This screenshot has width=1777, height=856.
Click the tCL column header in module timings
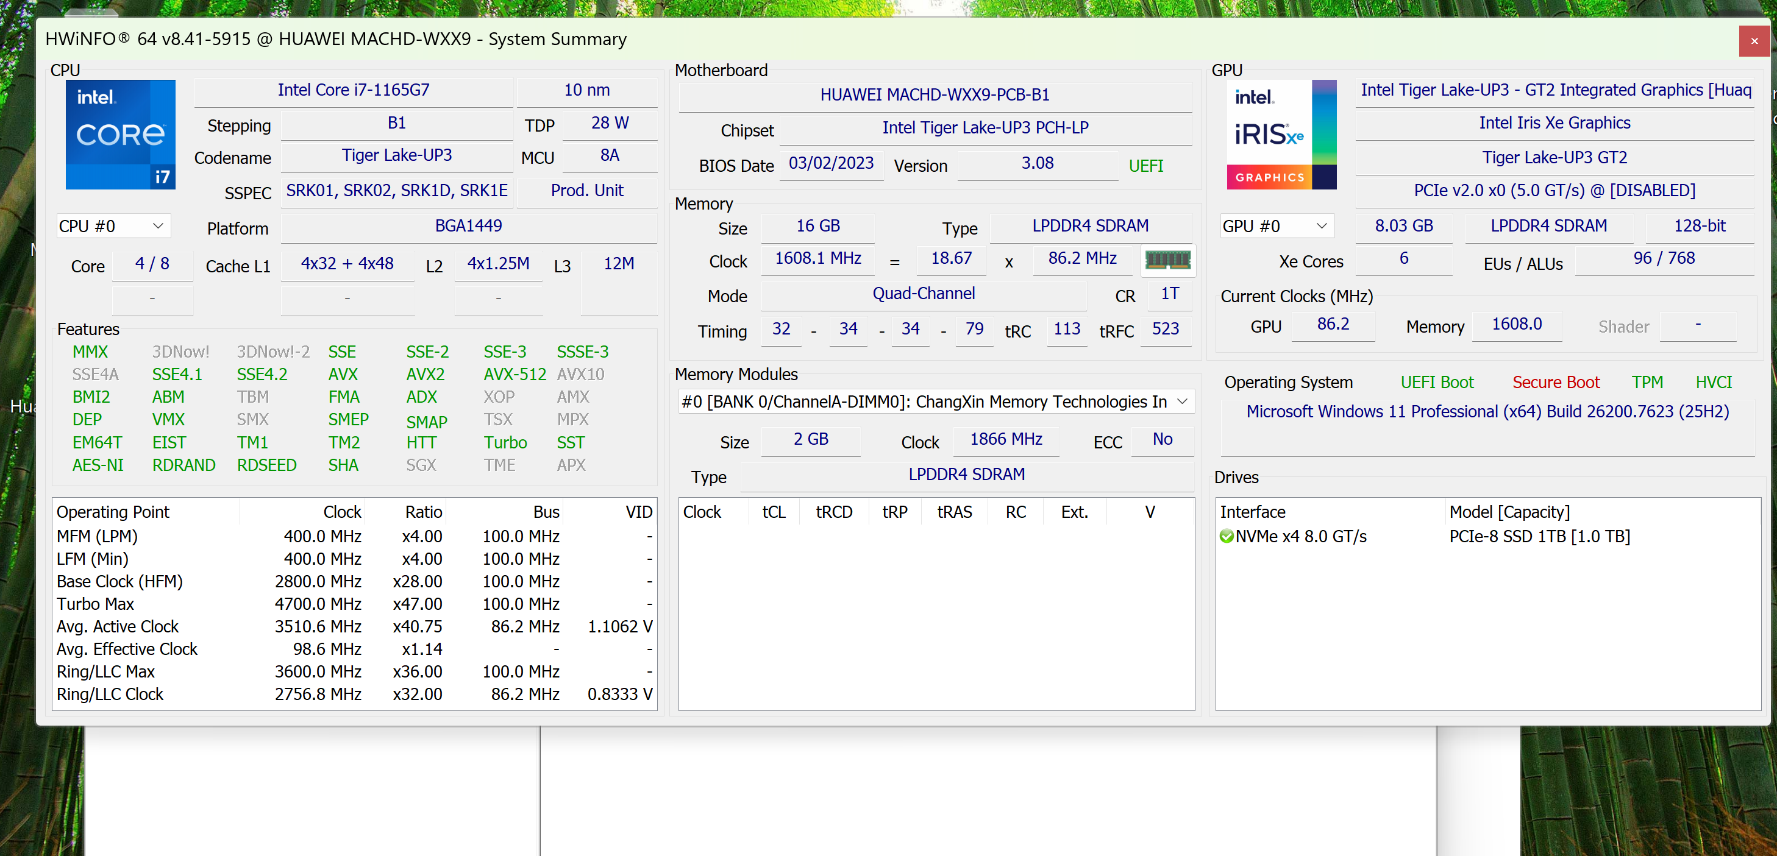pyautogui.click(x=774, y=512)
